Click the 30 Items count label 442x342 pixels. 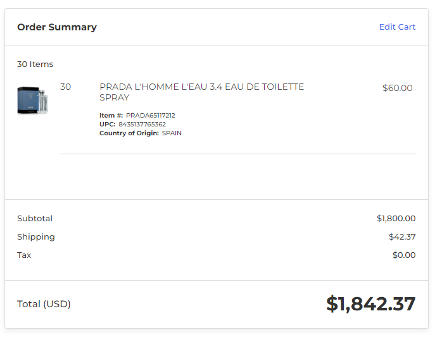[x=35, y=64]
